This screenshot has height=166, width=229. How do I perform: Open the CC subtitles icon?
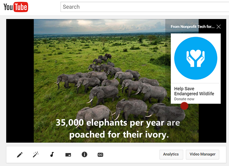[100, 155]
